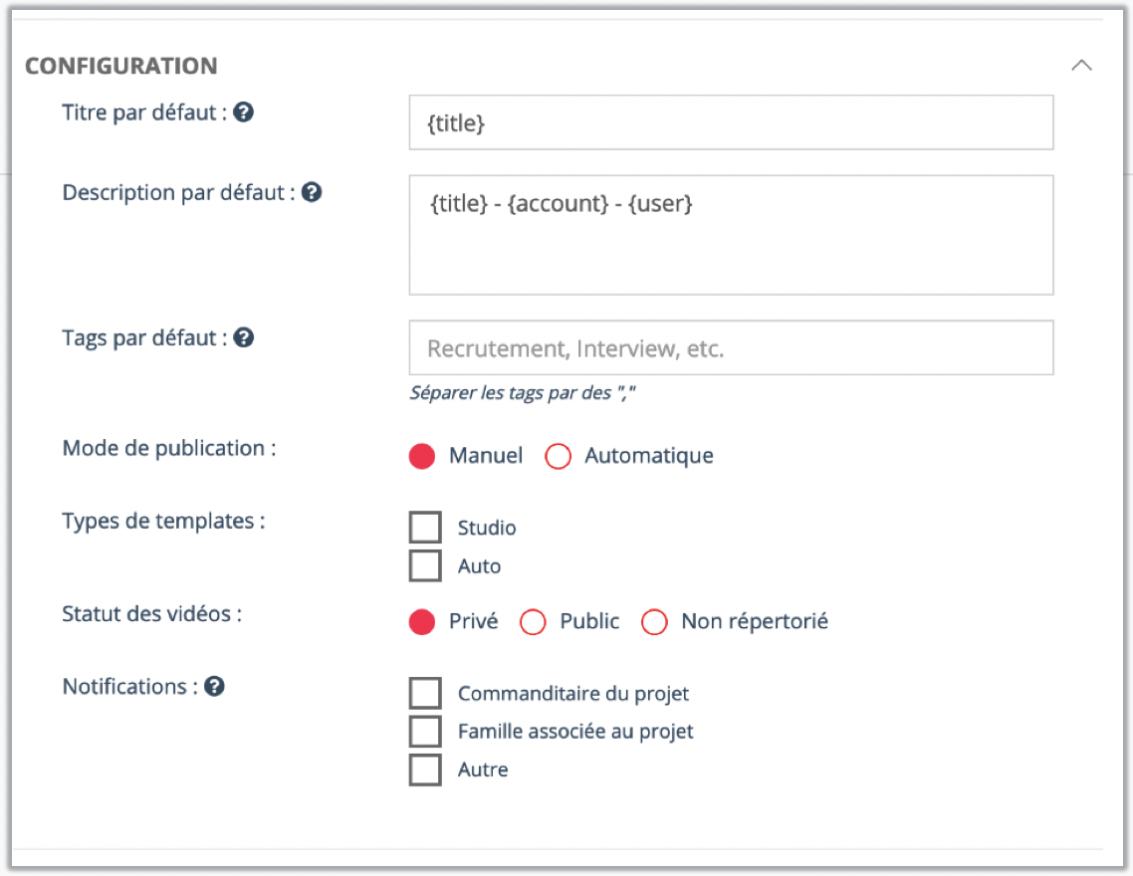This screenshot has height=876, width=1133.
Task: Select Manuel publication mode
Action: coord(422,457)
